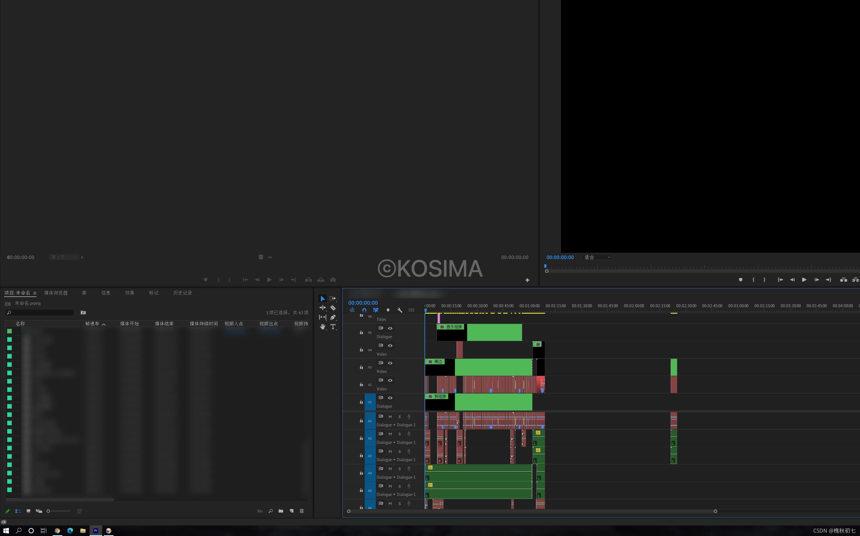Sort by the 帧速率 column header
This screenshot has width=860, height=536.
92,324
